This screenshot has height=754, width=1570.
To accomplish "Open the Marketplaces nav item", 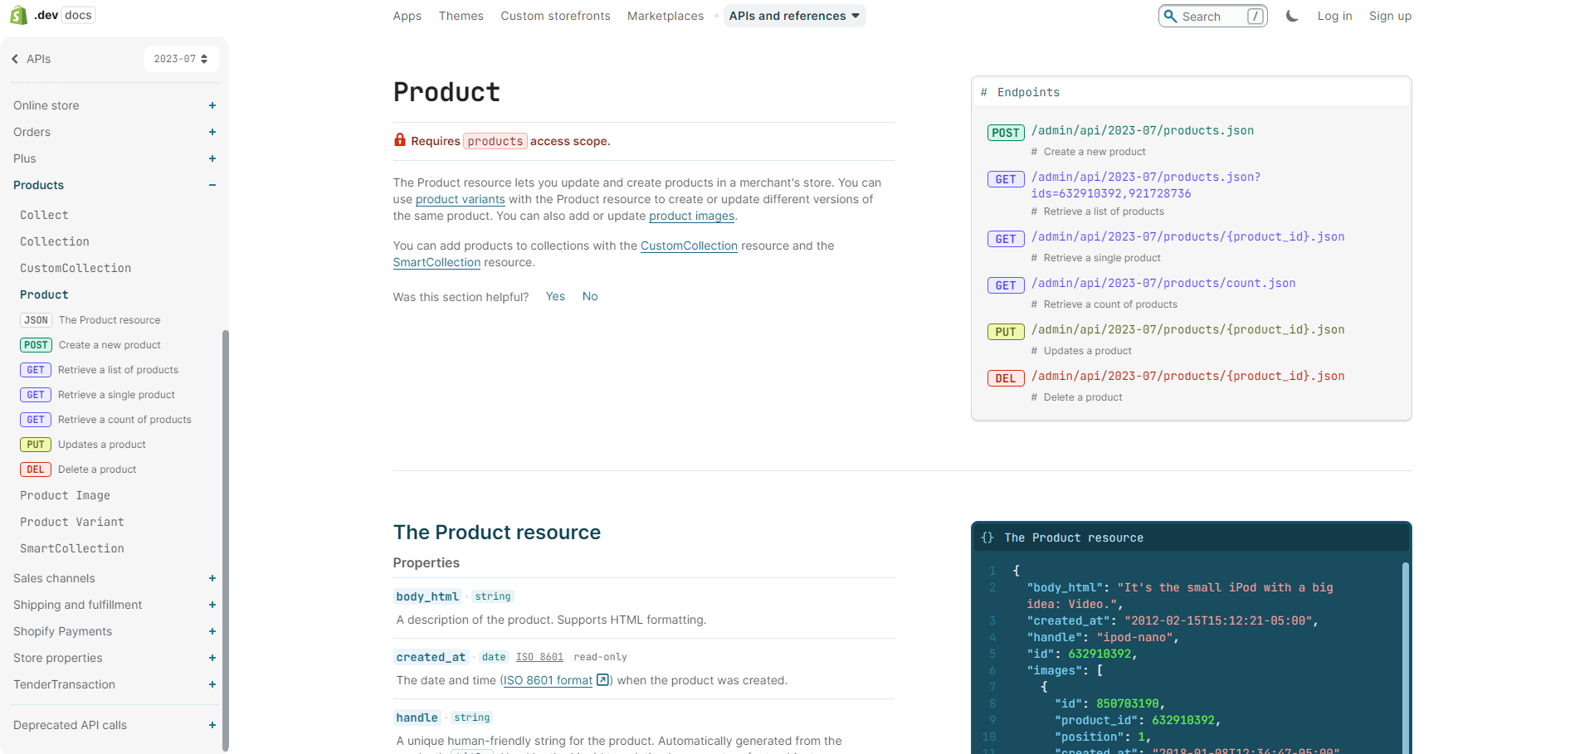I will tap(665, 15).
